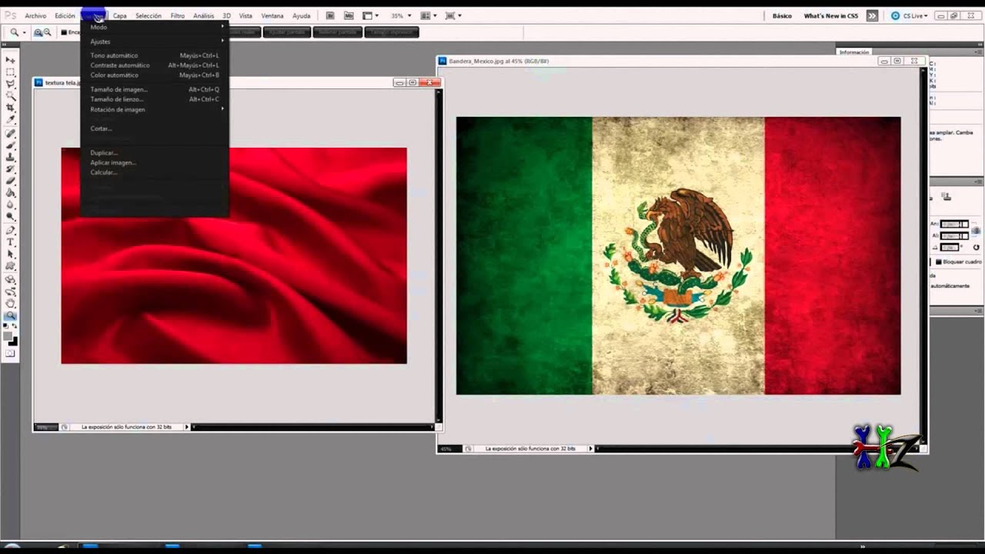Image resolution: width=985 pixels, height=554 pixels.
Task: Choose Tamaño de imagen
Action: (x=154, y=89)
